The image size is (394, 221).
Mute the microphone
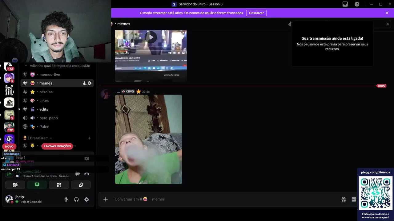[66, 200]
